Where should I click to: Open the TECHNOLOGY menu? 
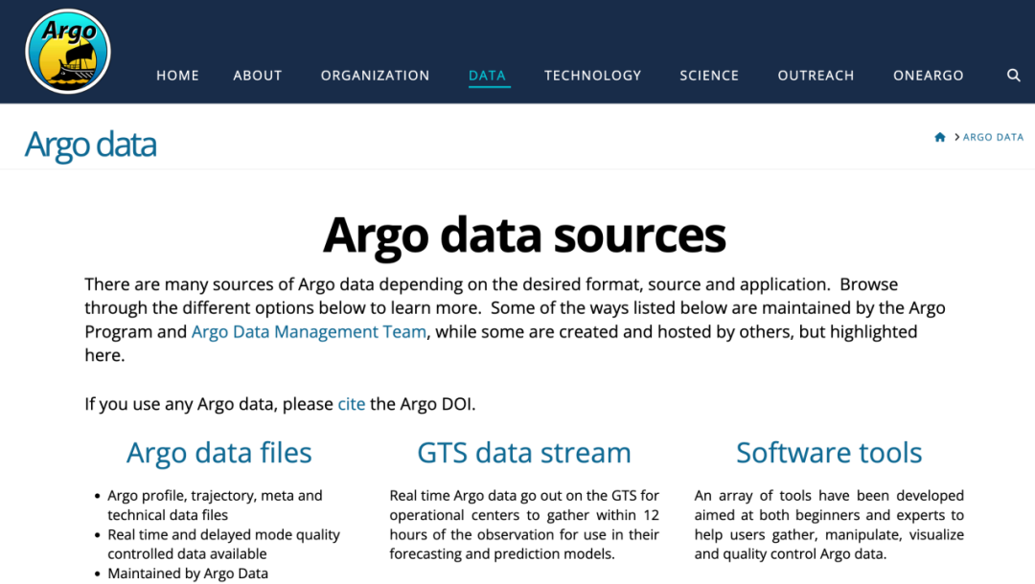coord(592,76)
